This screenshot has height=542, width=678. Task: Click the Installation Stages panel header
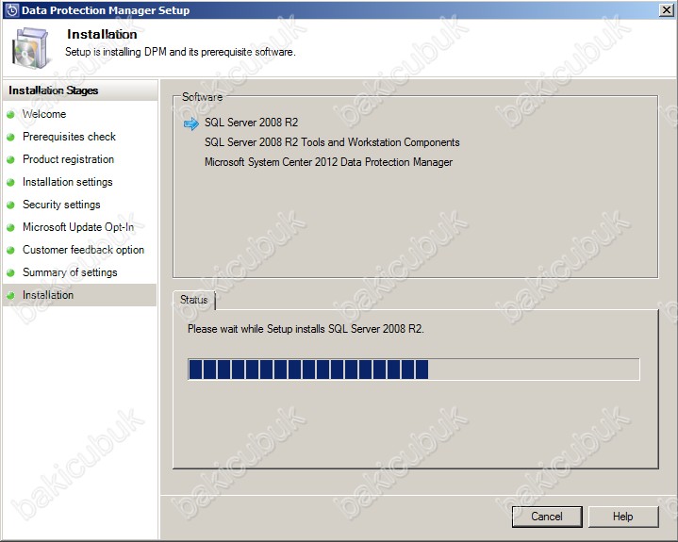coord(80,90)
